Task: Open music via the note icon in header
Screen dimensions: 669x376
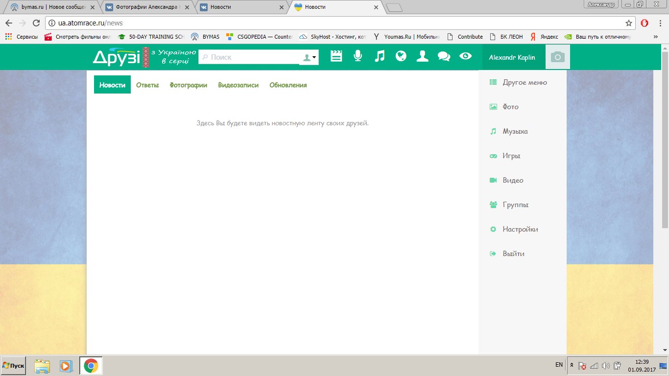Action: click(x=380, y=56)
